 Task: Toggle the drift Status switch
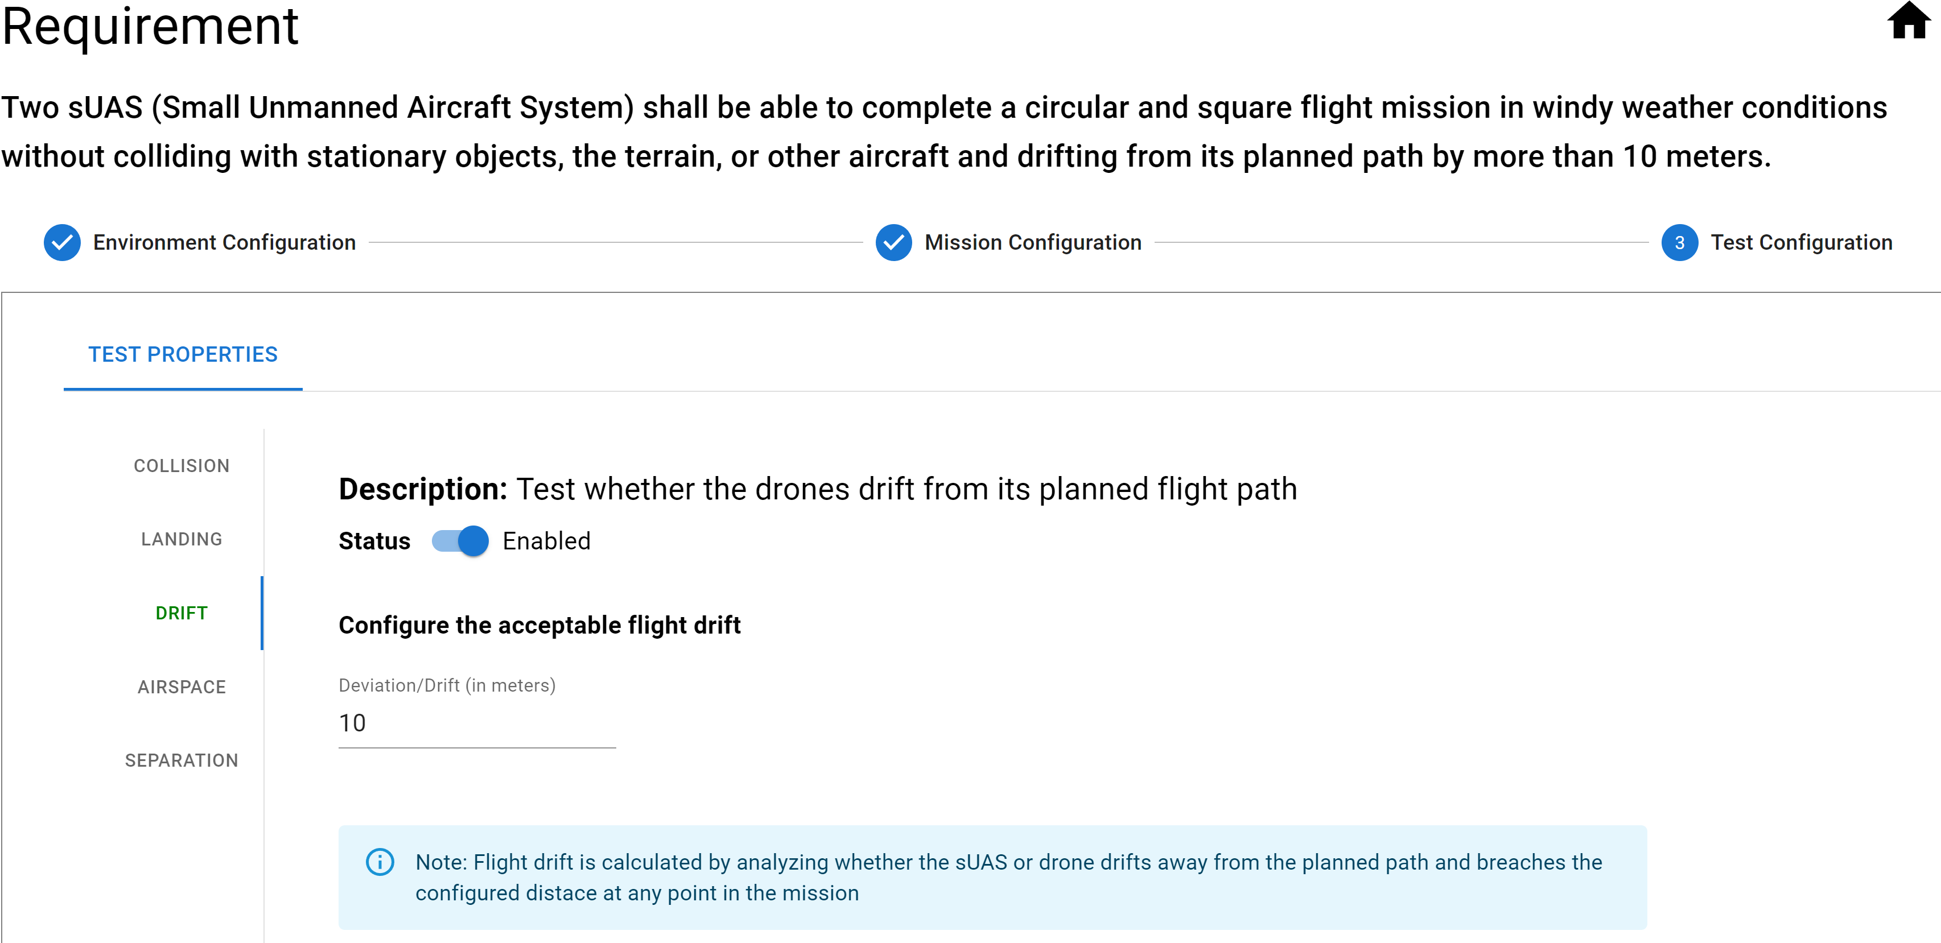coord(460,541)
